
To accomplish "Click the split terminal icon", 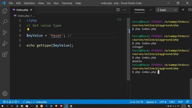I will 190,10.
